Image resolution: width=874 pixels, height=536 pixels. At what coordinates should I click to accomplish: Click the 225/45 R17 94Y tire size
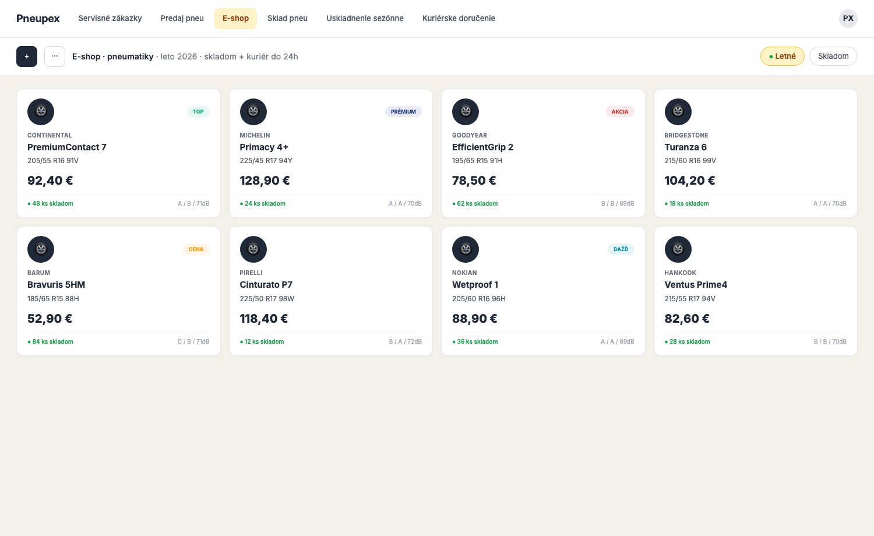click(x=266, y=161)
